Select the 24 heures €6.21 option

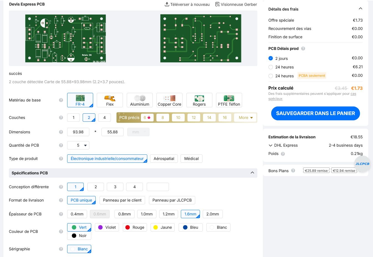[271, 67]
